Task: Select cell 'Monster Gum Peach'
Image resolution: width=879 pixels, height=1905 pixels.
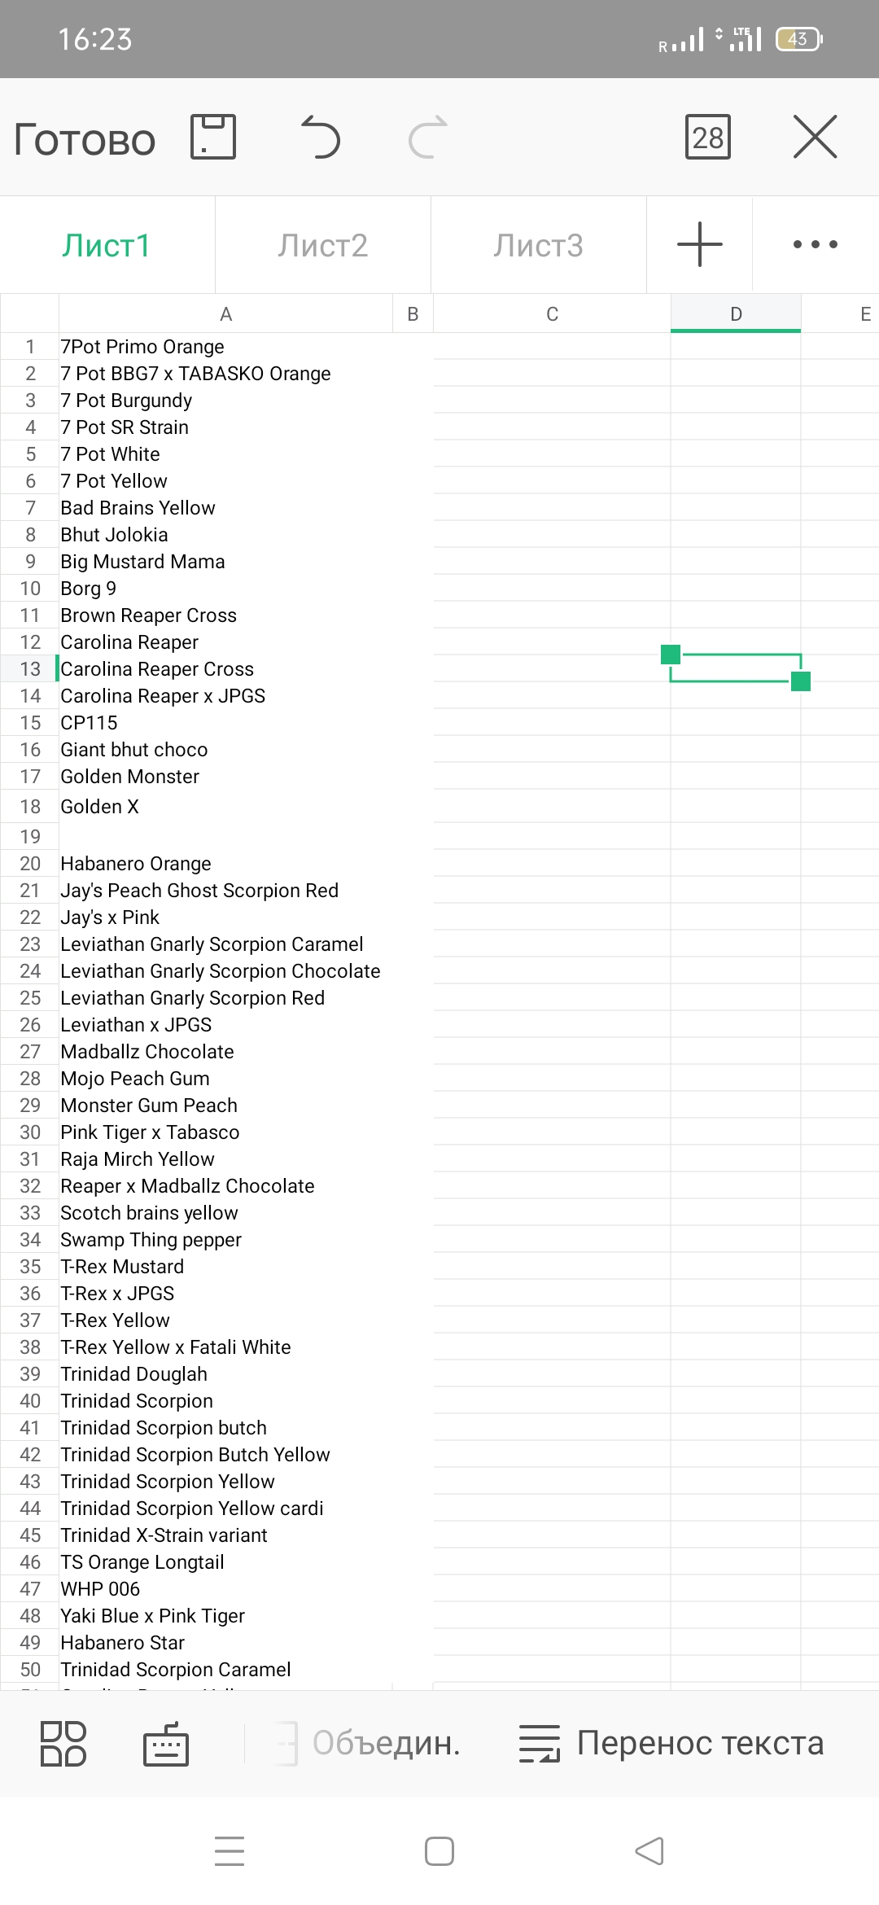Action: [x=225, y=1106]
